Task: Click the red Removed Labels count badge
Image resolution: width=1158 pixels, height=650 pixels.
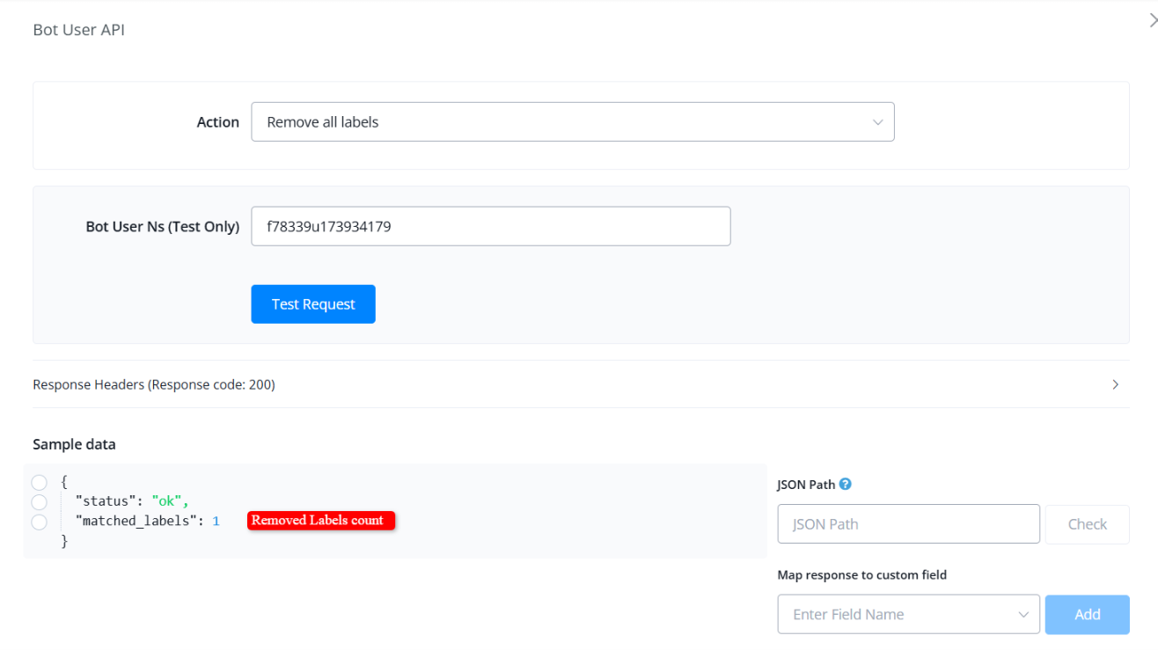Action: tap(320, 521)
